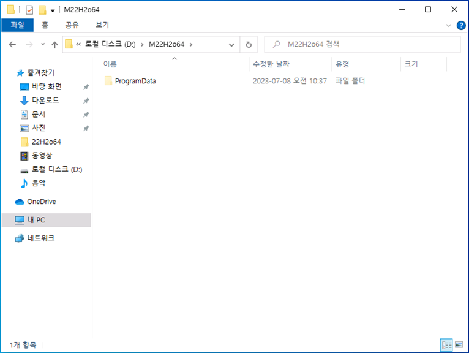Click the Forward navigation arrow
The height and width of the screenshot is (353, 469).
pos(29,45)
